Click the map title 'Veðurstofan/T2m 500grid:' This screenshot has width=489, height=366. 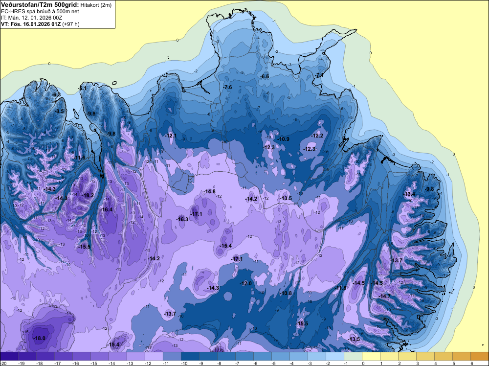(x=40, y=5)
